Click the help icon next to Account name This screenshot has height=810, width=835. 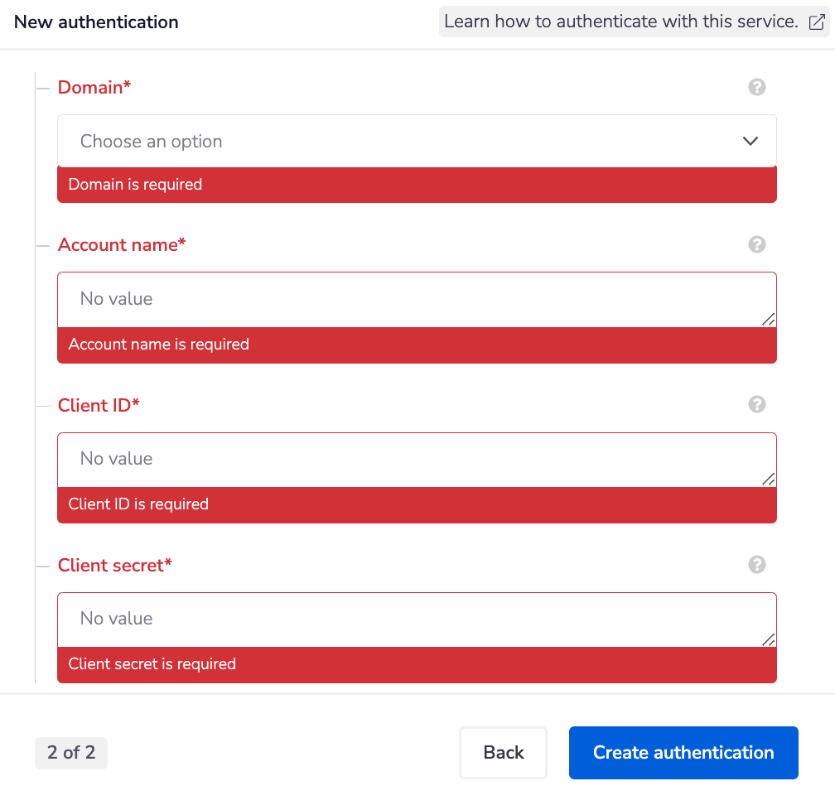(x=756, y=244)
